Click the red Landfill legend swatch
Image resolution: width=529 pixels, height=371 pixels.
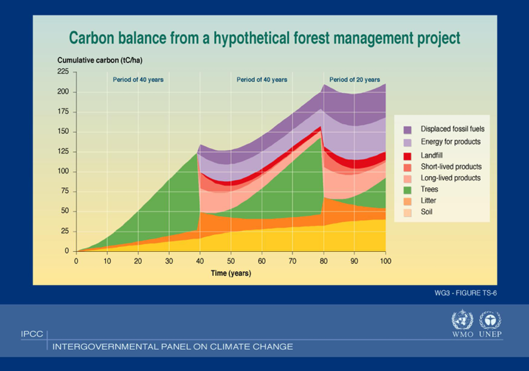(407, 156)
